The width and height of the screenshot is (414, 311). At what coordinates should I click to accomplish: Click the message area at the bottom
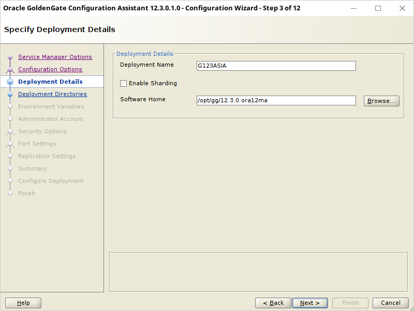point(258,272)
